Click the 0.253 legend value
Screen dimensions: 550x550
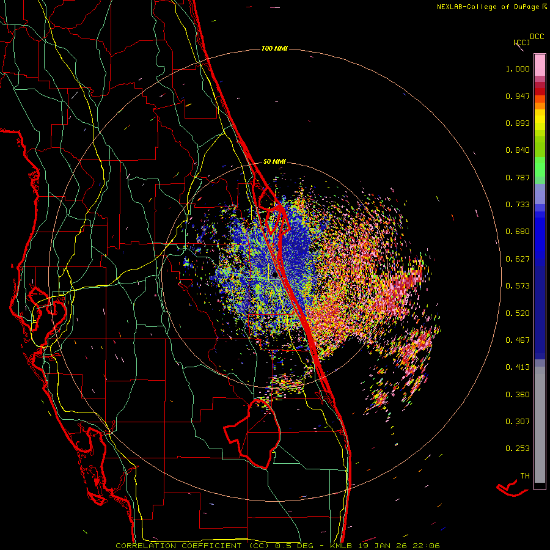(x=518, y=449)
